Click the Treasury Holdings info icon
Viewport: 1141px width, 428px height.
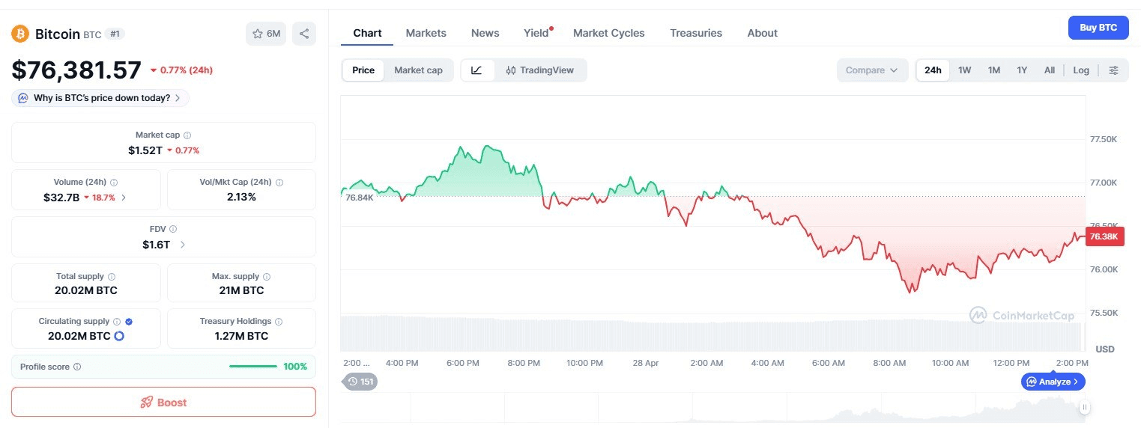[279, 322]
